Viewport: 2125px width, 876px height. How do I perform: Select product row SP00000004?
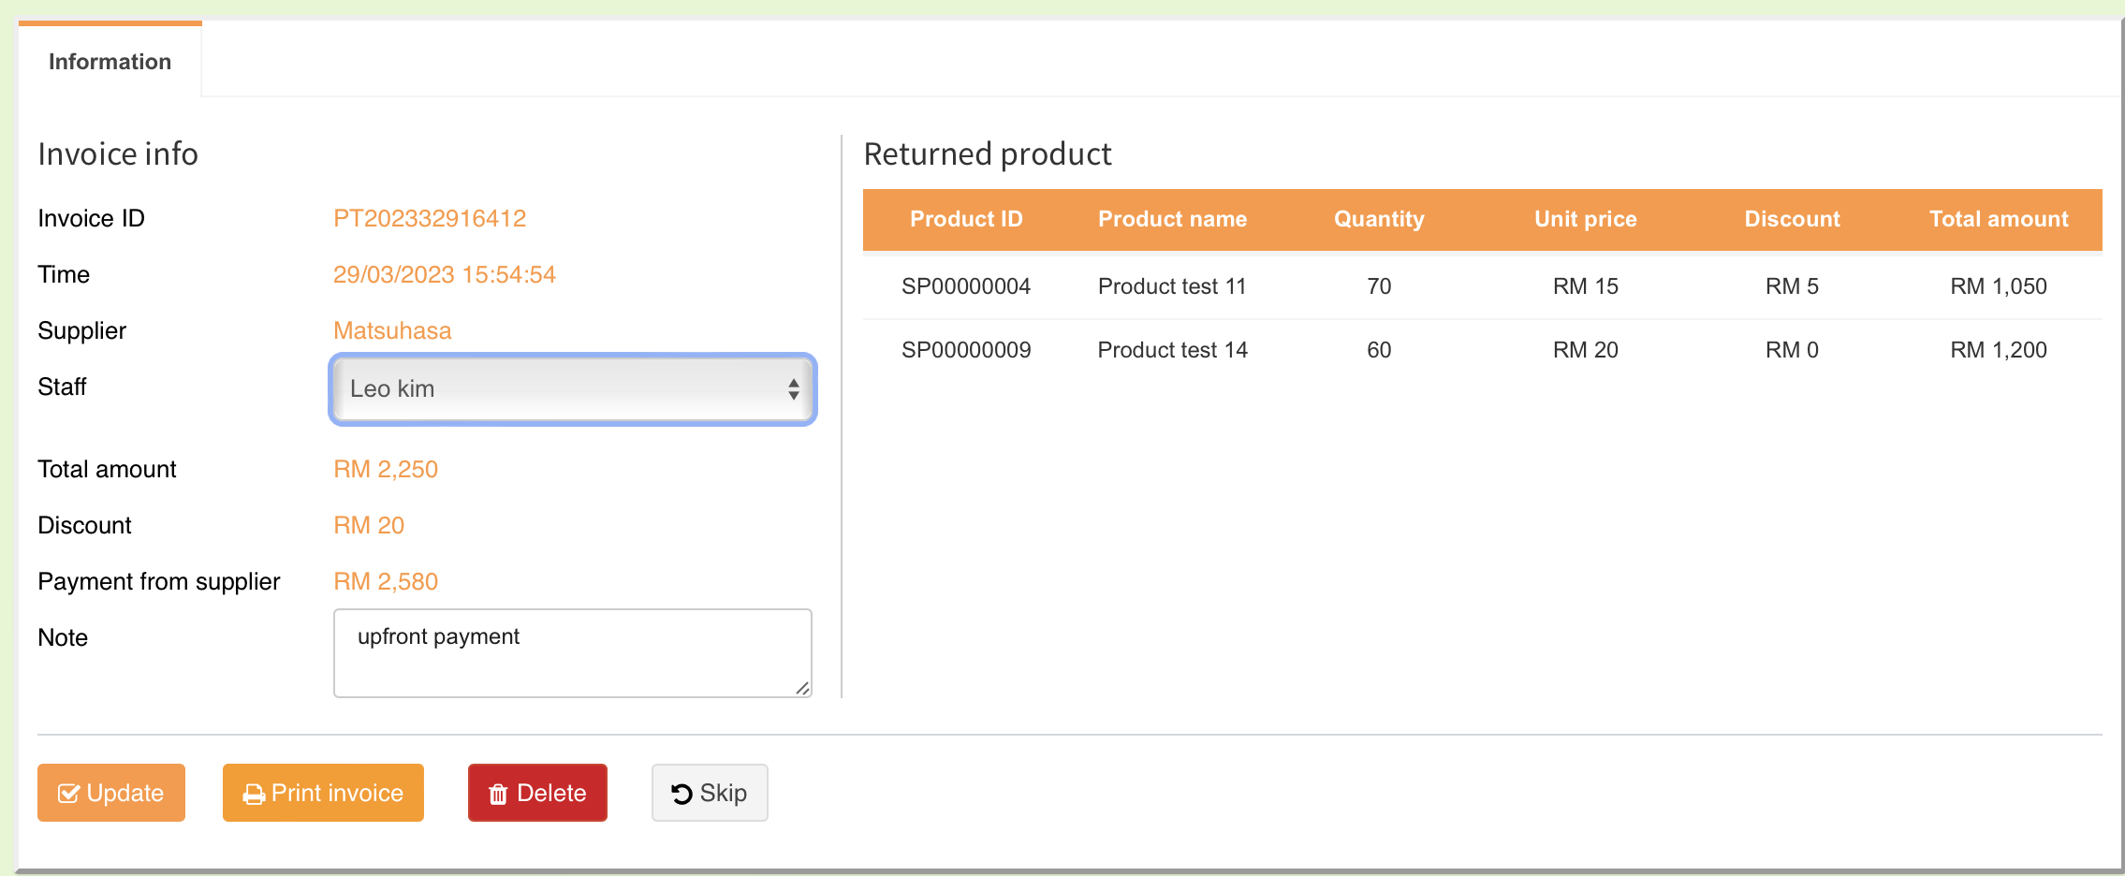tap(965, 286)
